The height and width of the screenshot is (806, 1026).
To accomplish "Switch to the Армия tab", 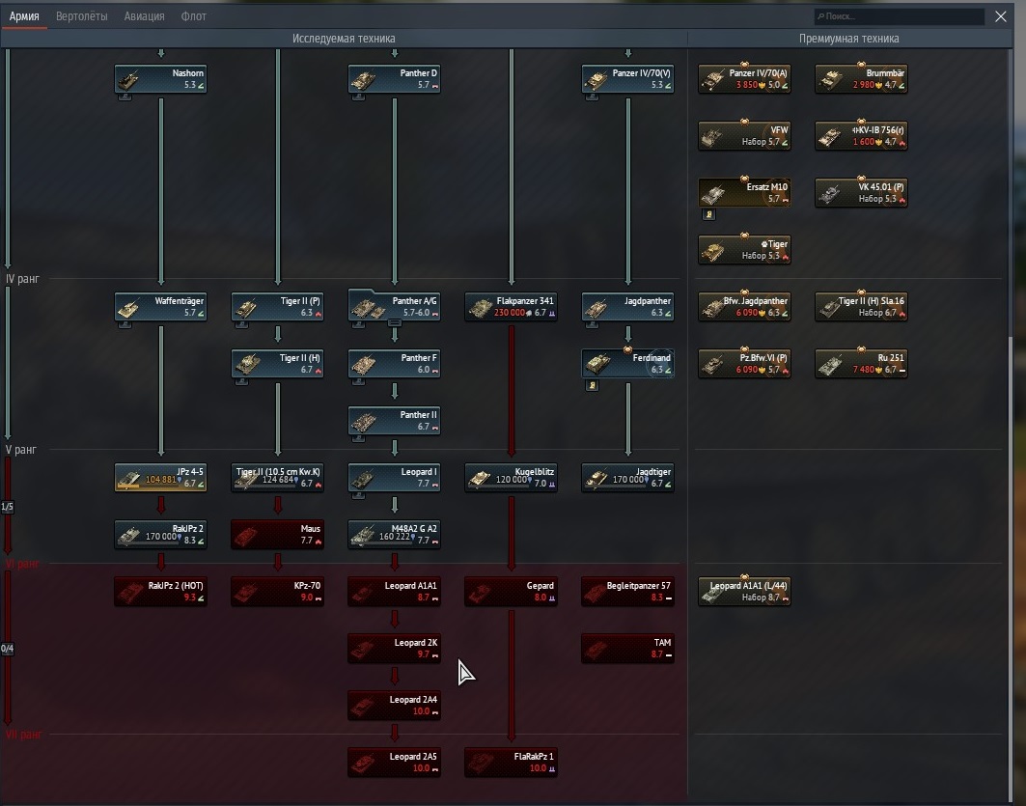I will tap(24, 16).
